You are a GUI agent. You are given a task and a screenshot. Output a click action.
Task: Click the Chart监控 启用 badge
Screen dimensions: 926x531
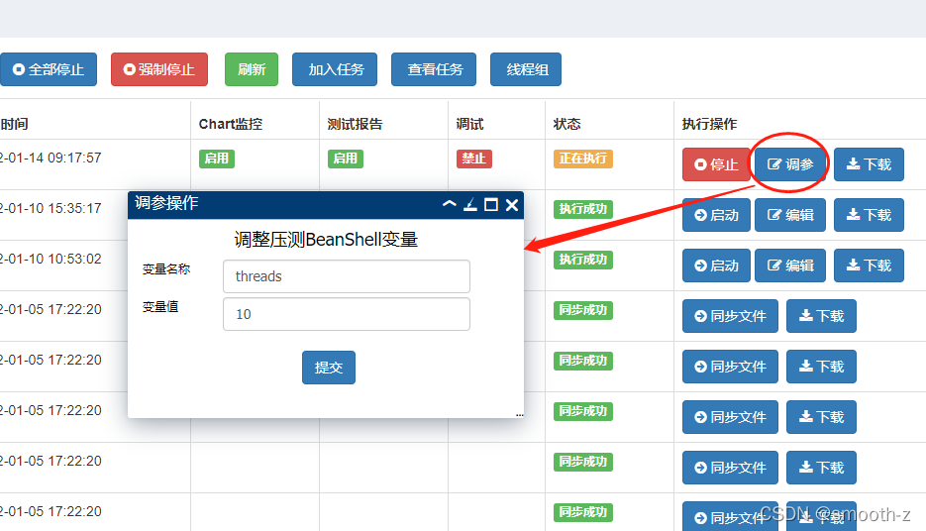[217, 159]
